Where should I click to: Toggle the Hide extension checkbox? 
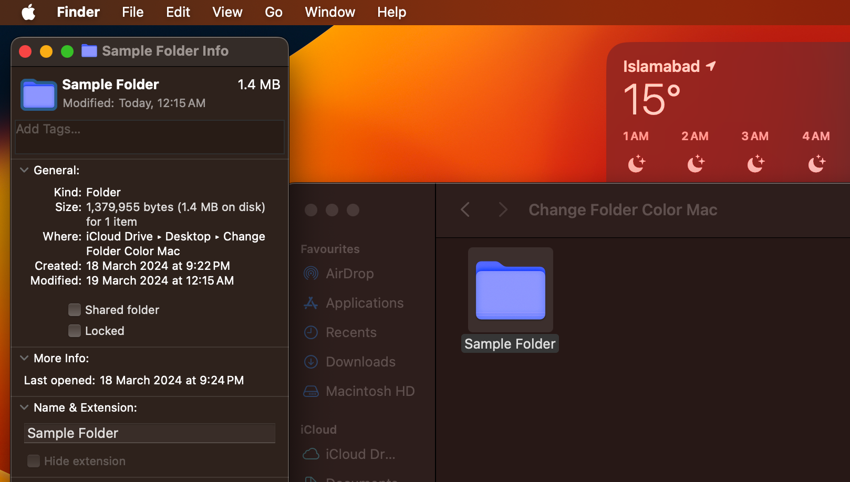[34, 461]
